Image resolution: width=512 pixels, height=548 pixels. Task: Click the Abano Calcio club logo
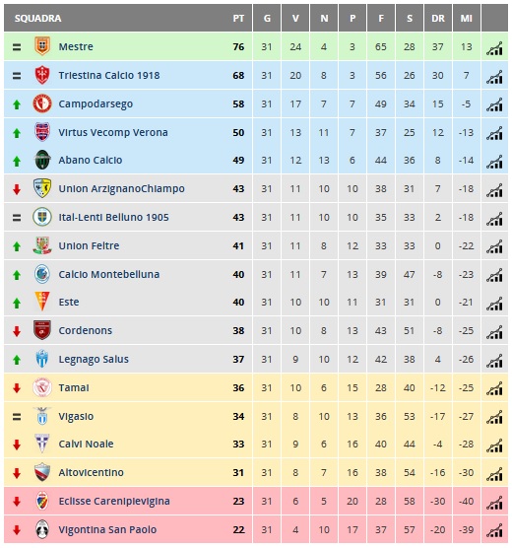click(x=42, y=160)
